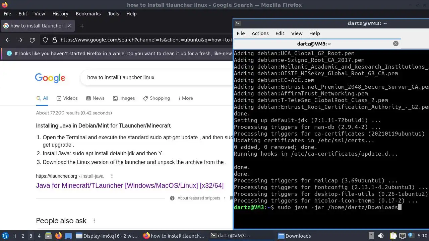The width and height of the screenshot is (429, 241).
Task: Select the All search results tab
Action: point(42,98)
